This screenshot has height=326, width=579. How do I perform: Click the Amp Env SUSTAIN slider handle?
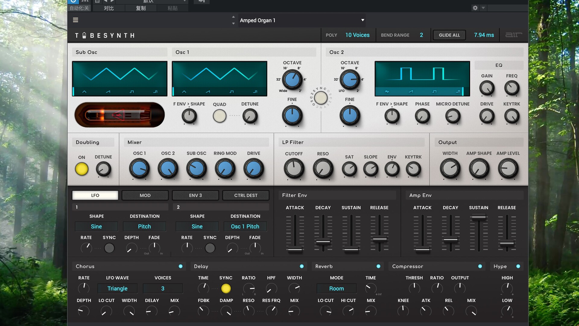tap(478, 217)
